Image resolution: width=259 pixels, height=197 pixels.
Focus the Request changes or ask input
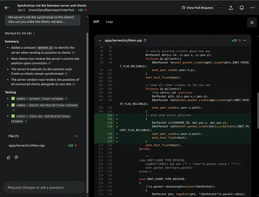[x=44, y=187]
